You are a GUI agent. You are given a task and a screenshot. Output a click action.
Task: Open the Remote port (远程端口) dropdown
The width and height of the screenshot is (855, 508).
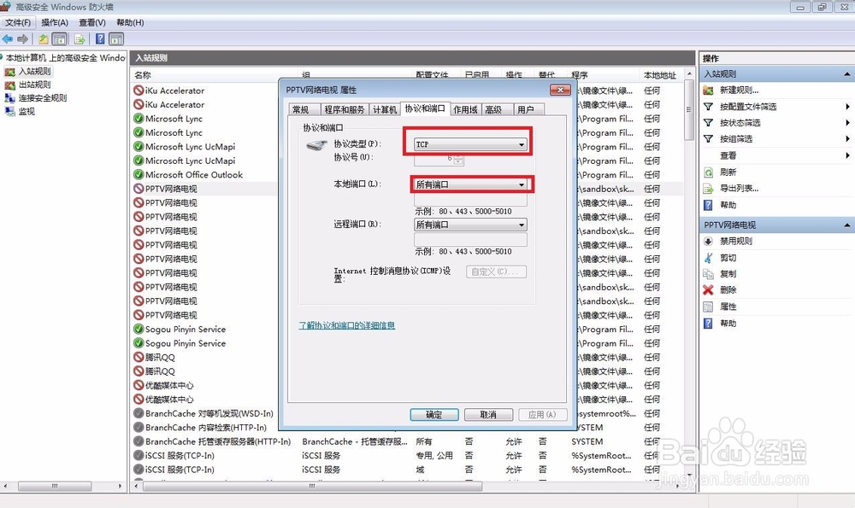tap(470, 225)
